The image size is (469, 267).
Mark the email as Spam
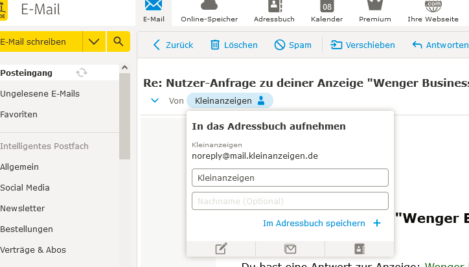click(x=293, y=45)
